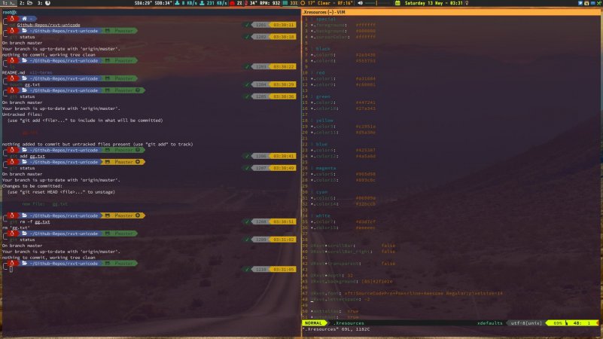Click success checkmark beside timestamp 03:31:05
Viewport: 603px width, 339px height.
tap(247, 270)
